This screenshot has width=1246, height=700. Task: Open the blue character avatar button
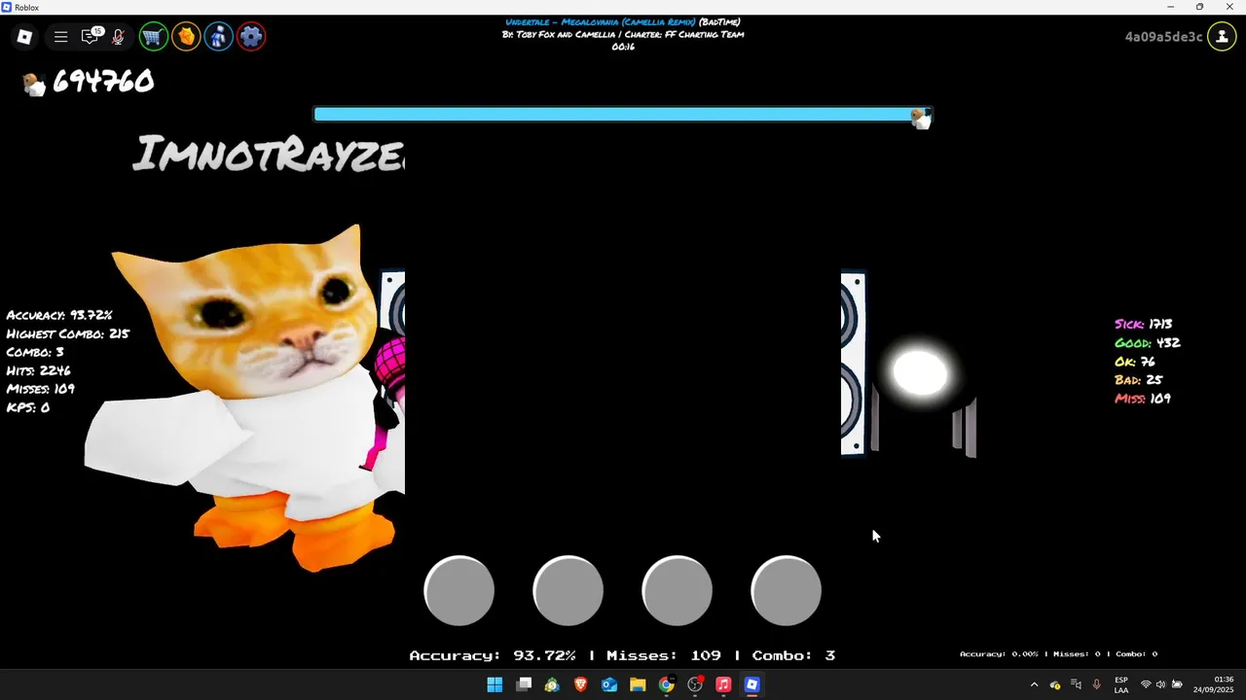(219, 37)
